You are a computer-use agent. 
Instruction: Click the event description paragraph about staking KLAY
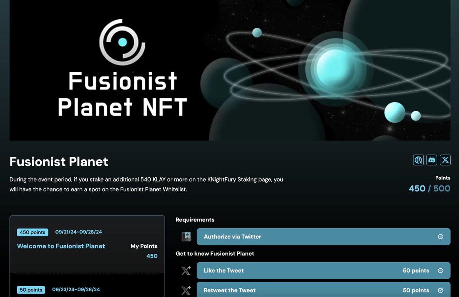point(146,184)
